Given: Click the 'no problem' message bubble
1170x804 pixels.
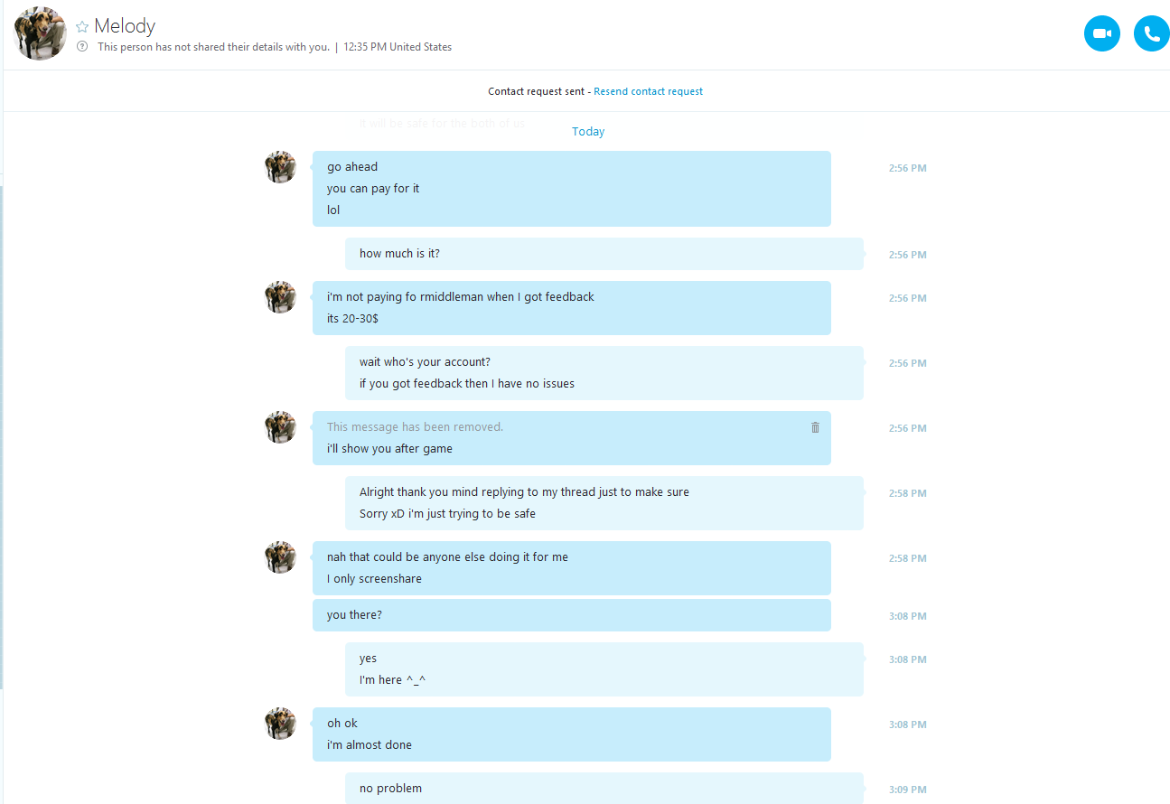Looking at the screenshot, I should (604, 788).
